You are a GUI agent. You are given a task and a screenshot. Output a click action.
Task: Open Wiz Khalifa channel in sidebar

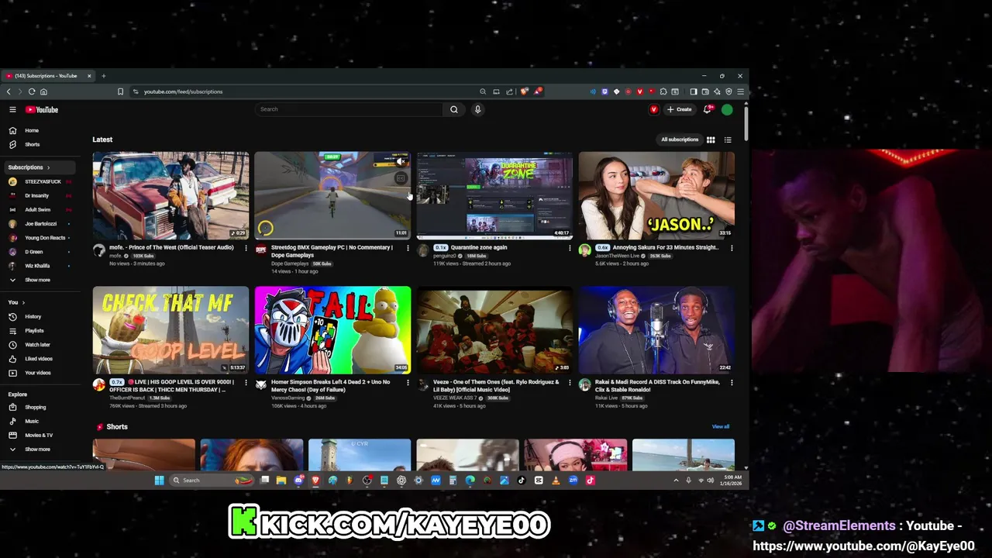38,266
